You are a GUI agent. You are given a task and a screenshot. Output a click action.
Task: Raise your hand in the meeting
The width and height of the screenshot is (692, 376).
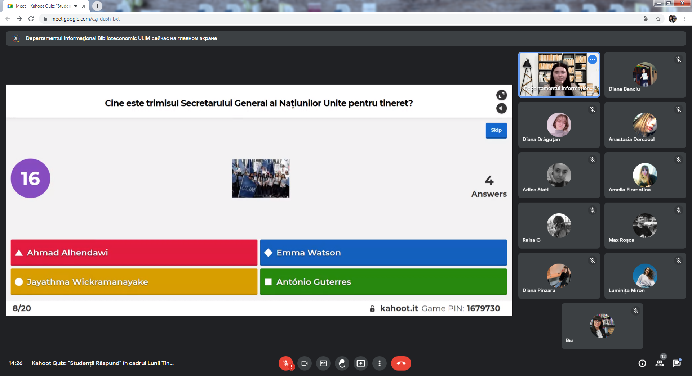[x=342, y=363]
